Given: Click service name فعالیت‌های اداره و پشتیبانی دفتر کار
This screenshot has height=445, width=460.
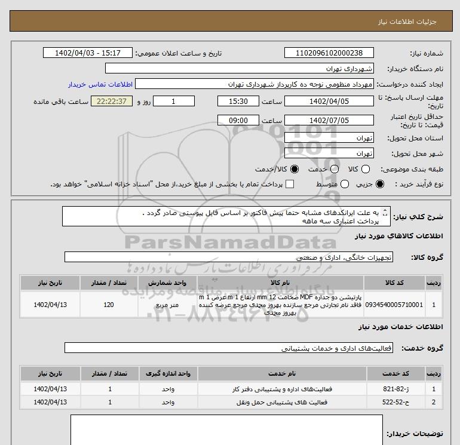Looking at the screenshot, I should [x=282, y=389].
